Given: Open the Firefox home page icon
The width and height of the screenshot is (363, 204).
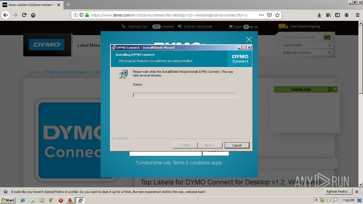Looking at the screenshot, I should (x=33, y=15).
